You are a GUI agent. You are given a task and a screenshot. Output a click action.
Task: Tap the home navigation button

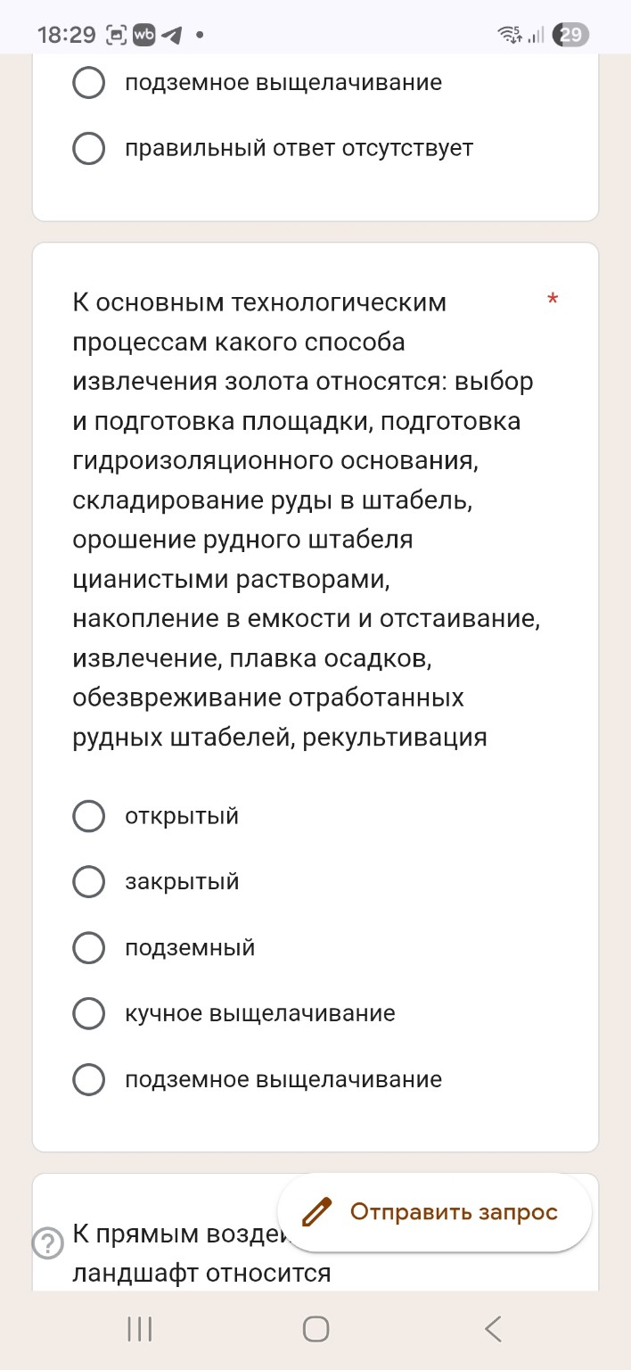click(x=315, y=1329)
